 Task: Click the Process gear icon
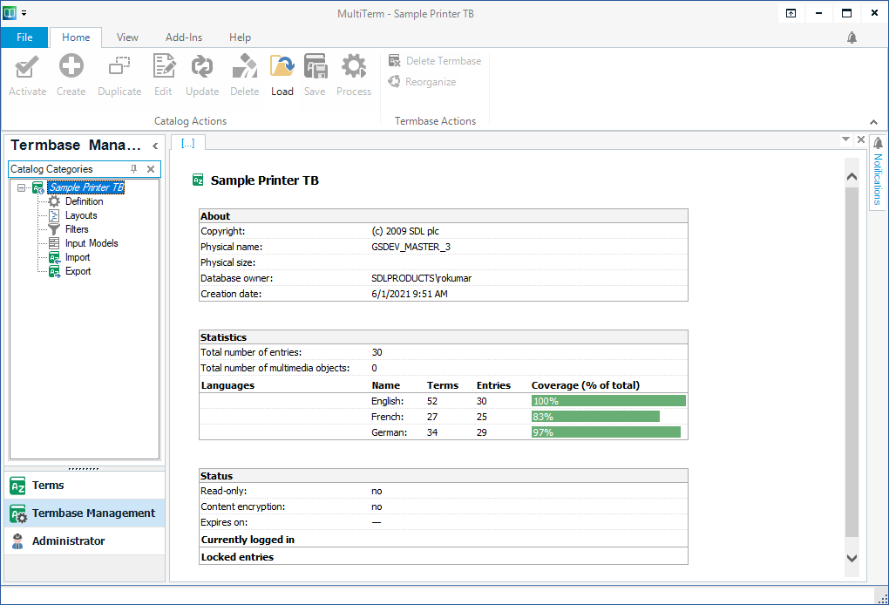354,66
